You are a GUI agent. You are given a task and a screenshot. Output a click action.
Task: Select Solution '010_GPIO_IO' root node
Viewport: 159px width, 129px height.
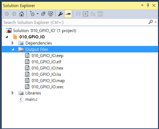coord(45,31)
